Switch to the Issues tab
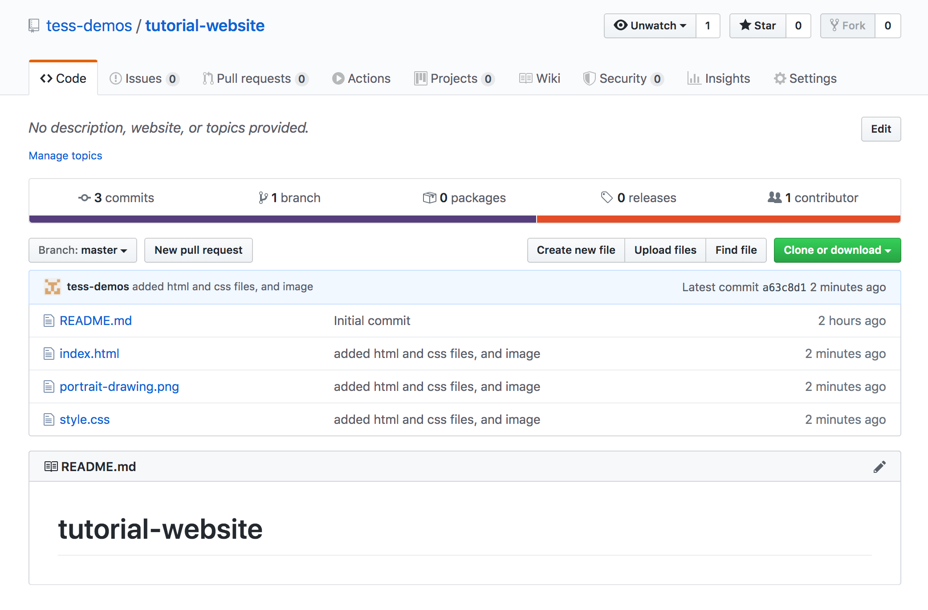 143,78
